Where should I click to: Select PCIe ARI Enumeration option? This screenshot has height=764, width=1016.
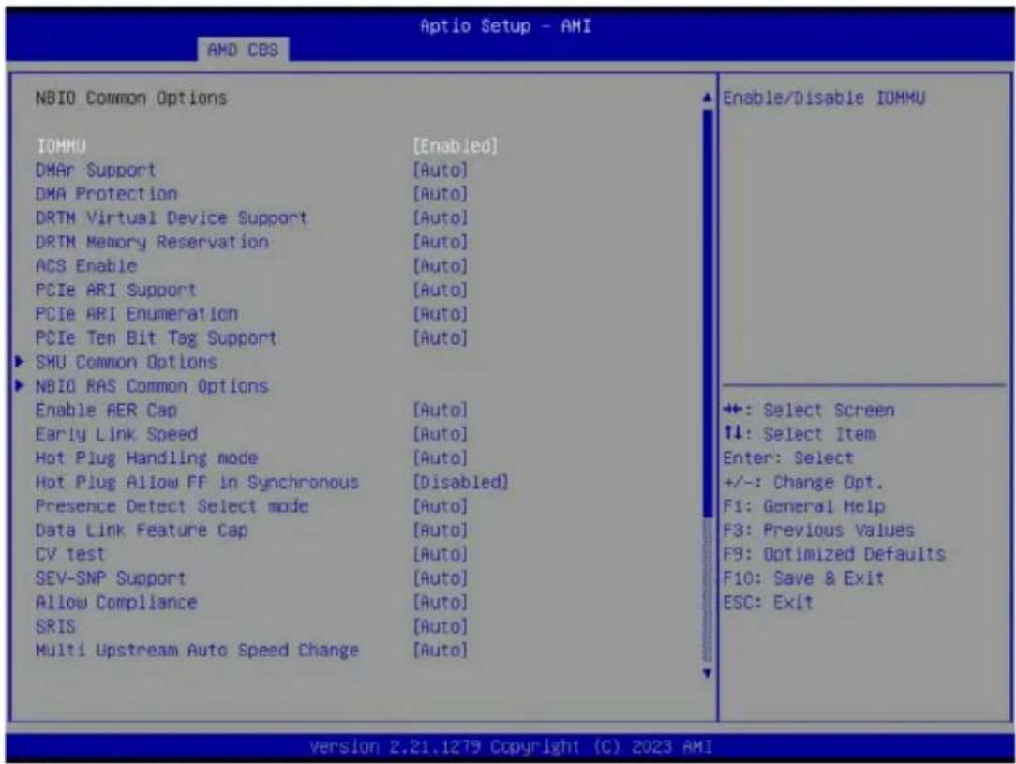tap(137, 314)
